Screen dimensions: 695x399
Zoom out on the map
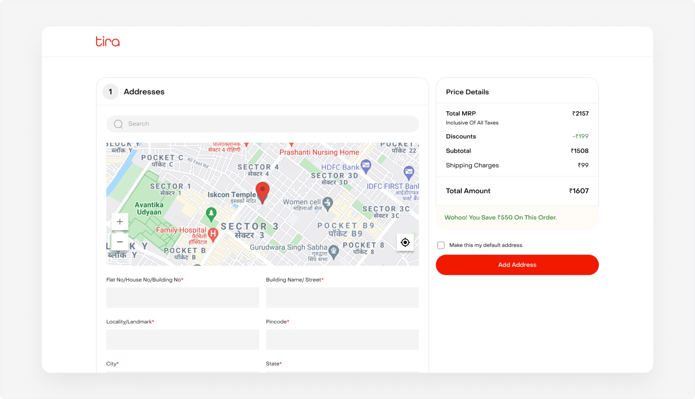(x=120, y=242)
